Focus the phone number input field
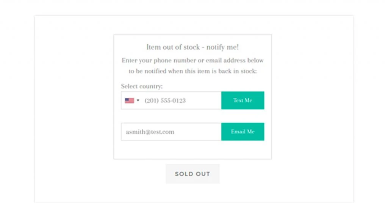 (171, 100)
